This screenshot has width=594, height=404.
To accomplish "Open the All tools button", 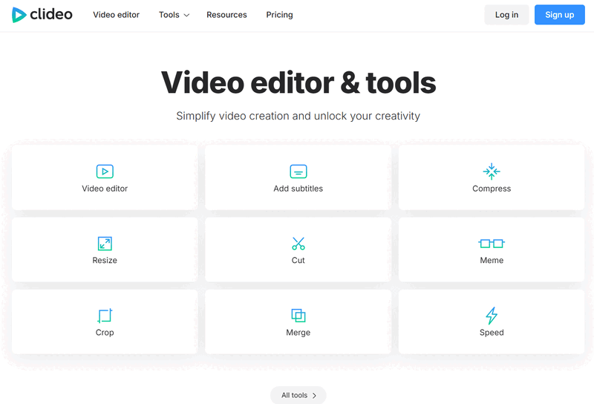I will click(297, 395).
